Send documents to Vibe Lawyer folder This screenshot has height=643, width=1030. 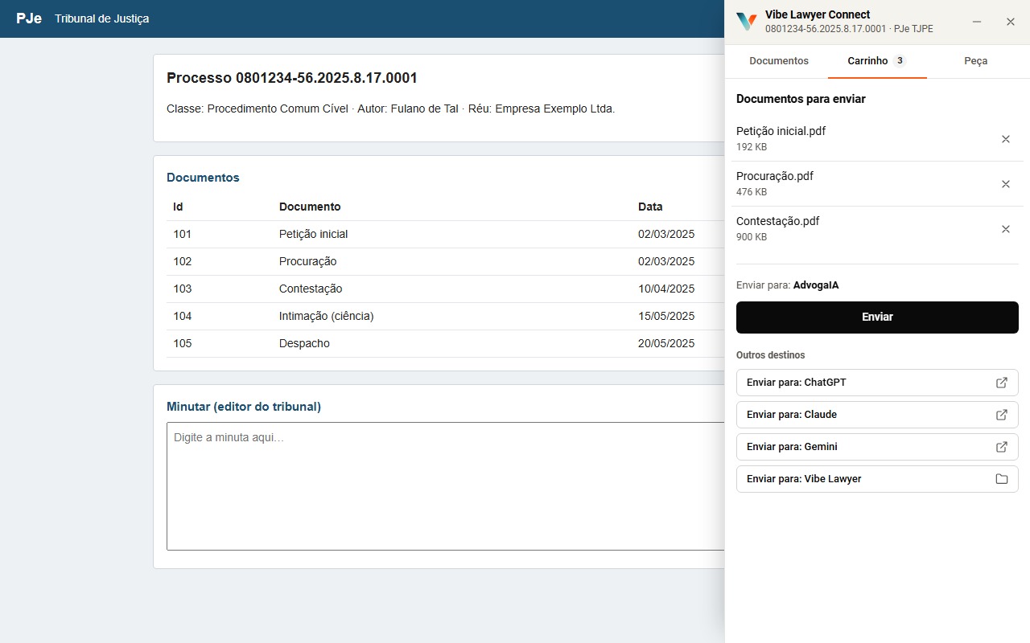click(x=877, y=479)
